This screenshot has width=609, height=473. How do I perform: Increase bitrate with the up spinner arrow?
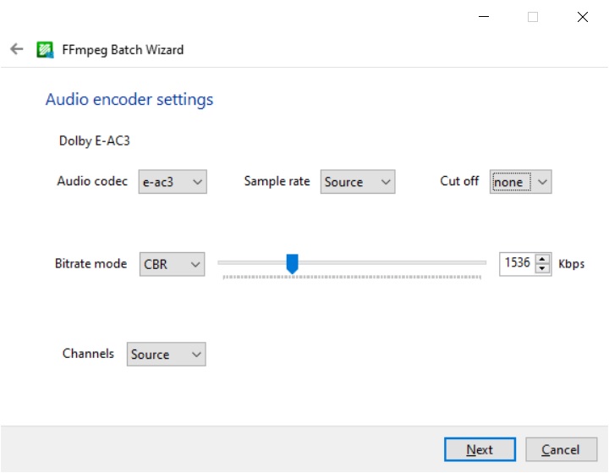point(543,259)
